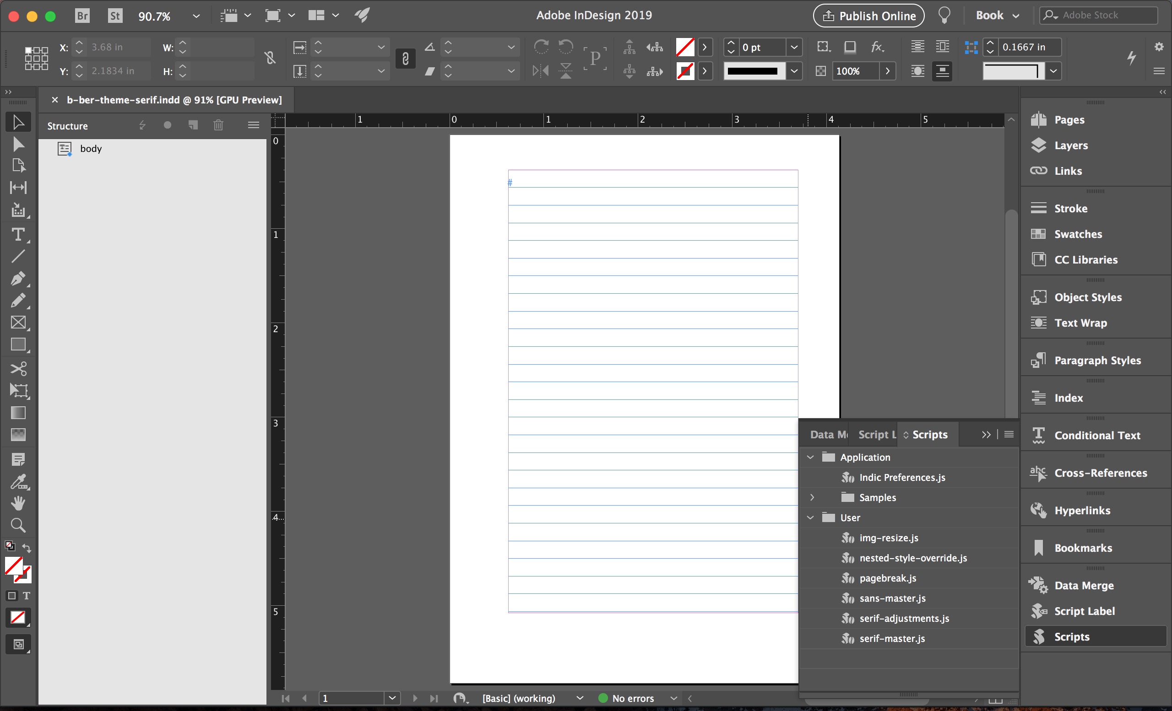Image resolution: width=1172 pixels, height=711 pixels.
Task: Select the Note tool
Action: pos(18,459)
